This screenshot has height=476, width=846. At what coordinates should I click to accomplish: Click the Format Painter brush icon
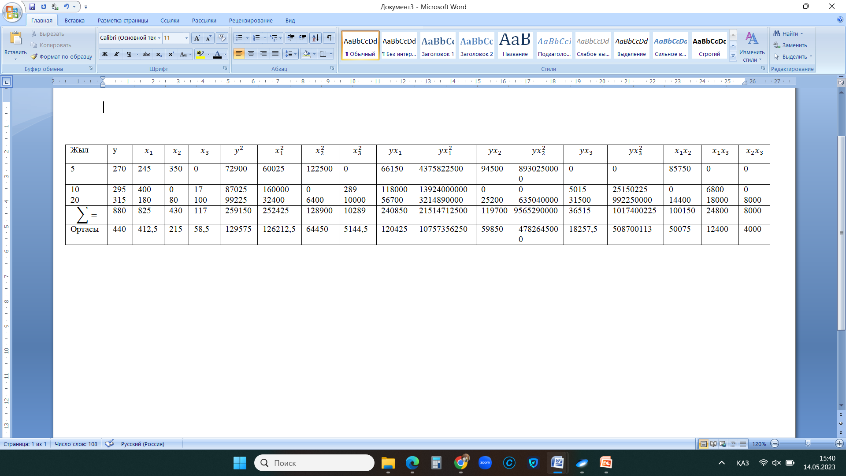coord(34,57)
